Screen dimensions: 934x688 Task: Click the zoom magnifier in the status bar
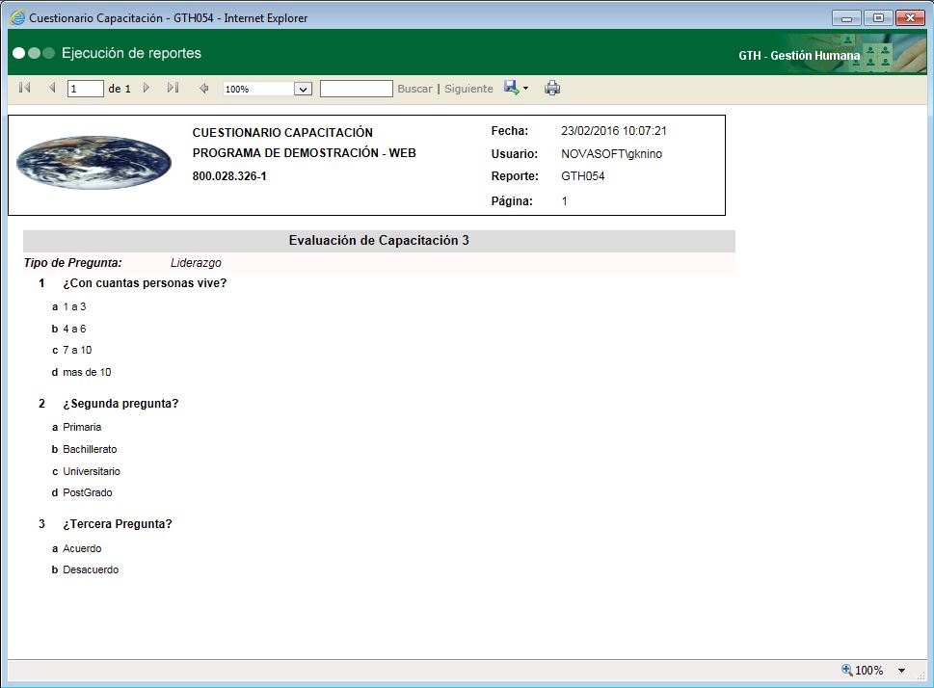[845, 670]
